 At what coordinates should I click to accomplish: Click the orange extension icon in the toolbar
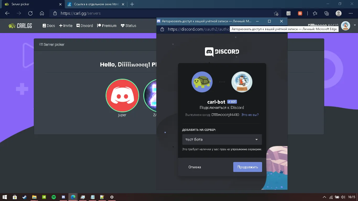[x=300, y=13]
